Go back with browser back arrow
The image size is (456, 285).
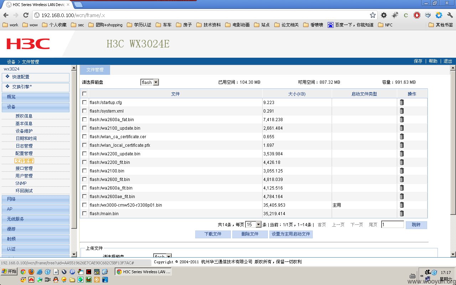6,15
